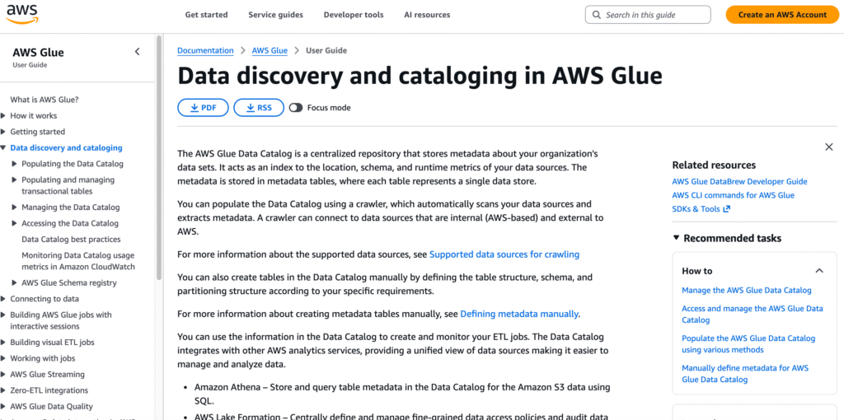Expand AWS Glue Data Quality arrow
844x420 pixels.
(4, 407)
